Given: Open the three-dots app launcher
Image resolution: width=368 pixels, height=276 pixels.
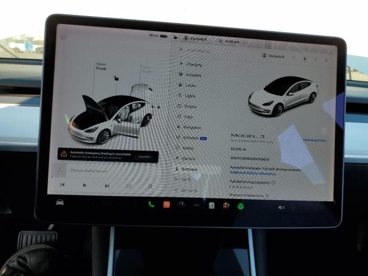Looking at the screenshot, I should 197,205.
